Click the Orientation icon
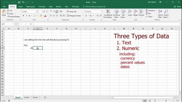This screenshot has width=182, height=102. (x=61, y=11)
